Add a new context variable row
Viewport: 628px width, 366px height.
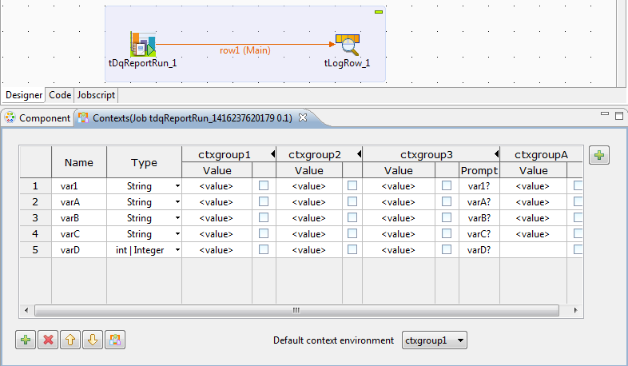26,340
